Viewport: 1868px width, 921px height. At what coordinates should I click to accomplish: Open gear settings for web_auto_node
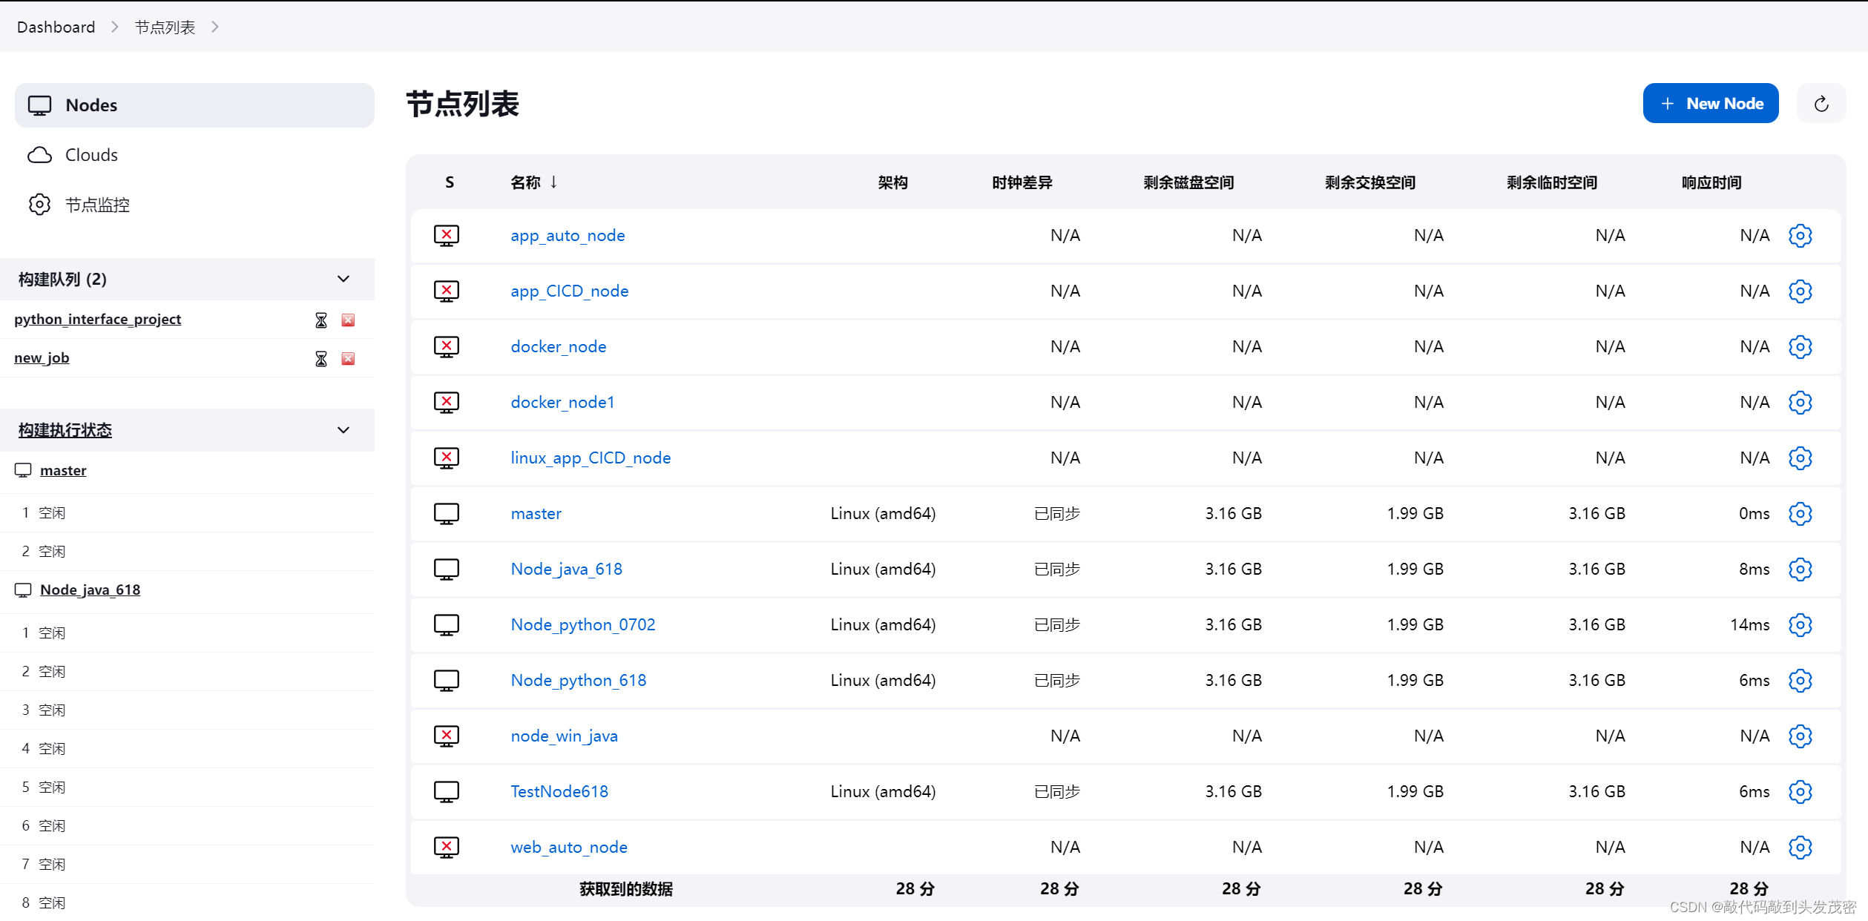click(x=1800, y=848)
